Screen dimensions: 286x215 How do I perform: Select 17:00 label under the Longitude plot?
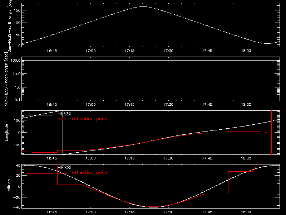coord(91,158)
